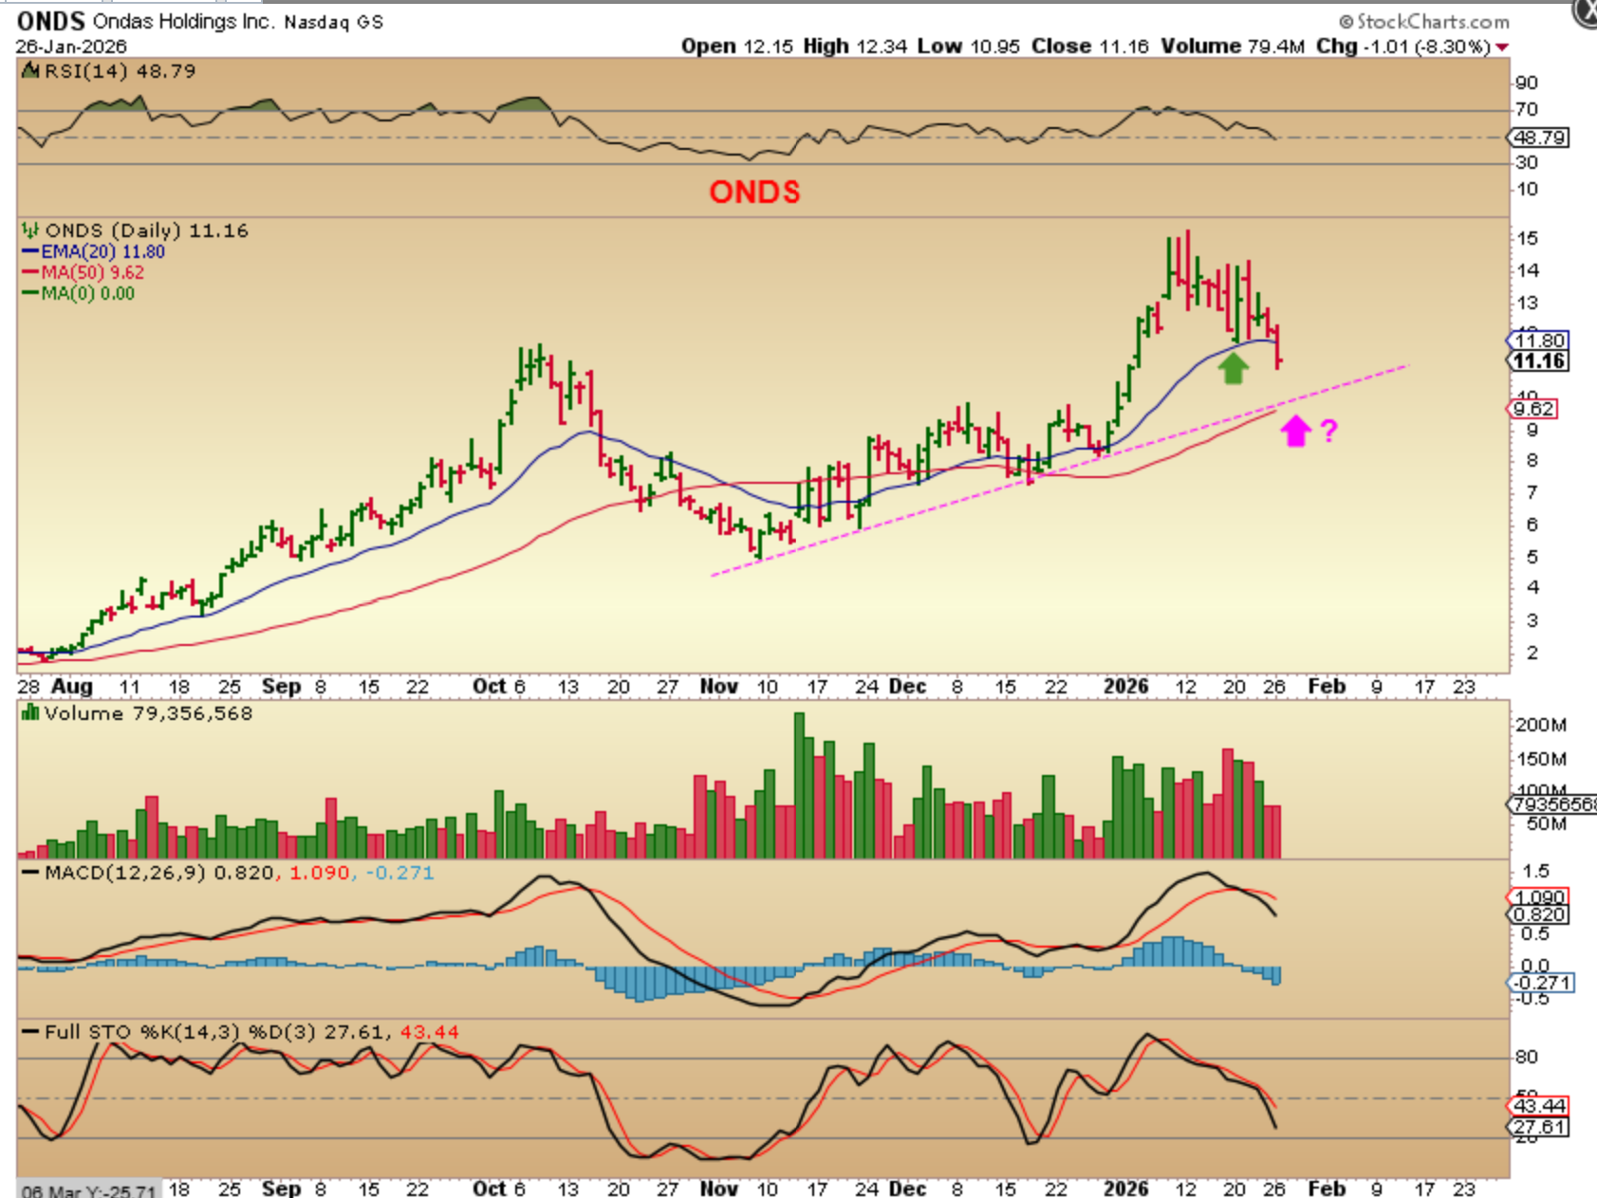Click the chart date '26-Jan-2026'

coord(71,46)
